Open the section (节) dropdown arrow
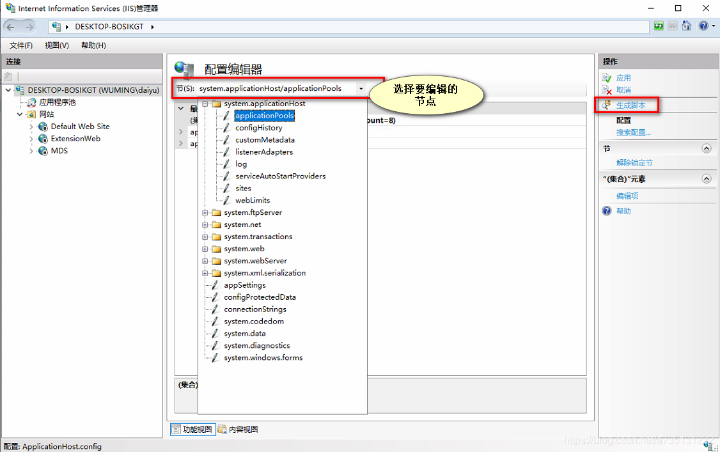The height and width of the screenshot is (452, 720). click(x=361, y=89)
